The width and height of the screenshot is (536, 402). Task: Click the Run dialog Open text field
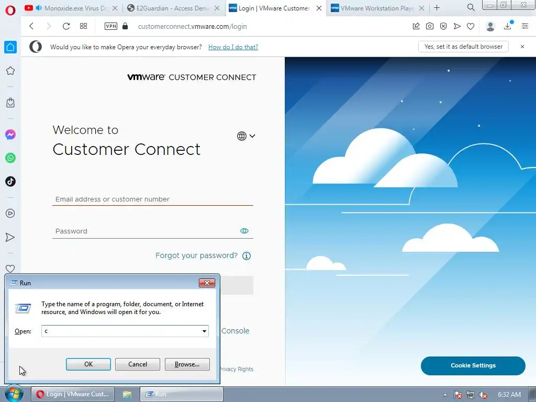point(121,331)
